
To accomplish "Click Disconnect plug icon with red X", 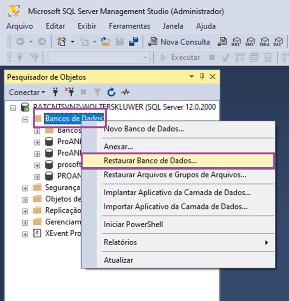I will [69, 92].
